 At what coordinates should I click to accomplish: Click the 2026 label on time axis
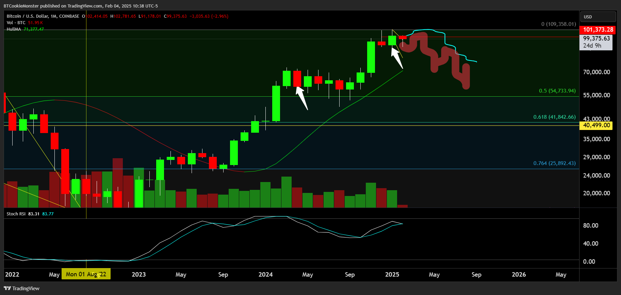tap(519, 274)
